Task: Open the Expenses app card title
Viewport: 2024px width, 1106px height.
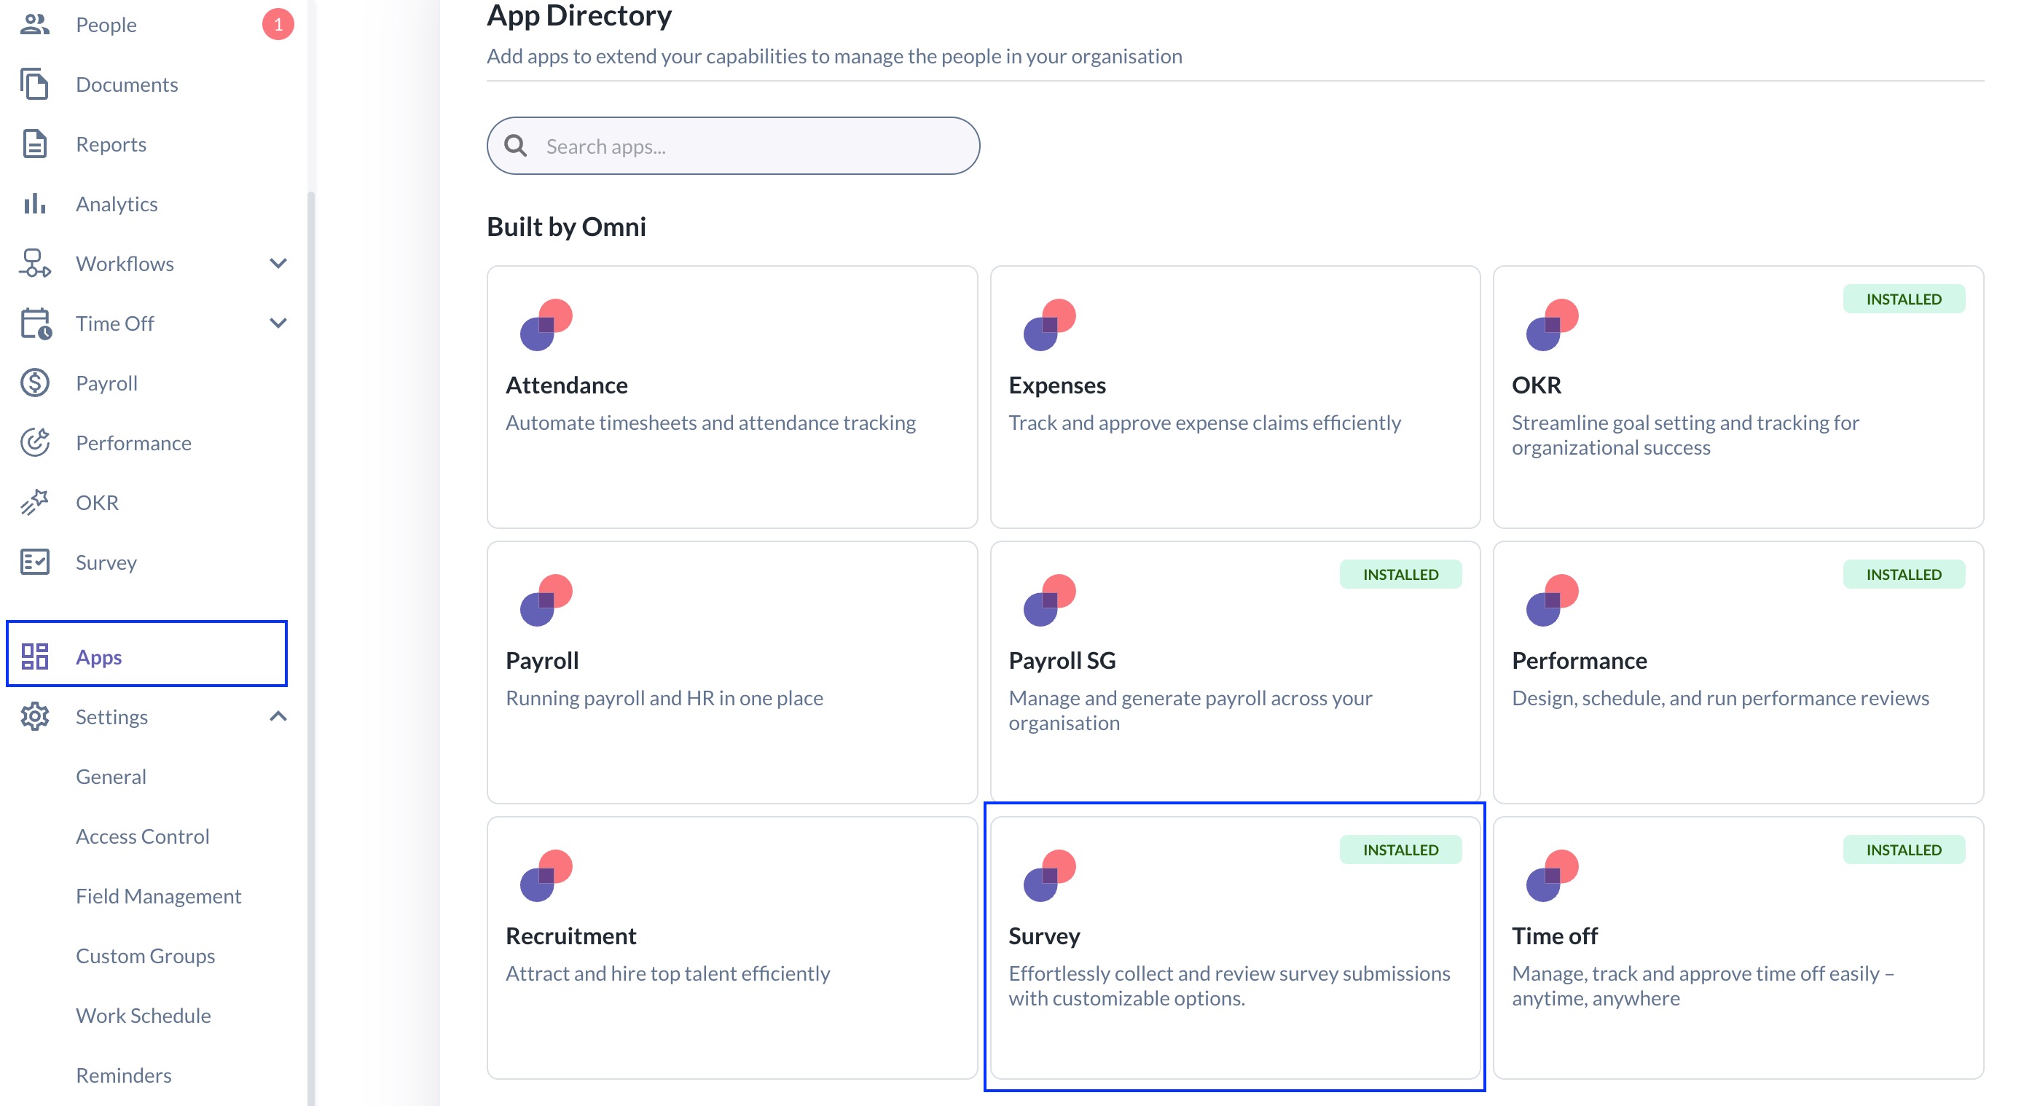Action: pyautogui.click(x=1056, y=385)
